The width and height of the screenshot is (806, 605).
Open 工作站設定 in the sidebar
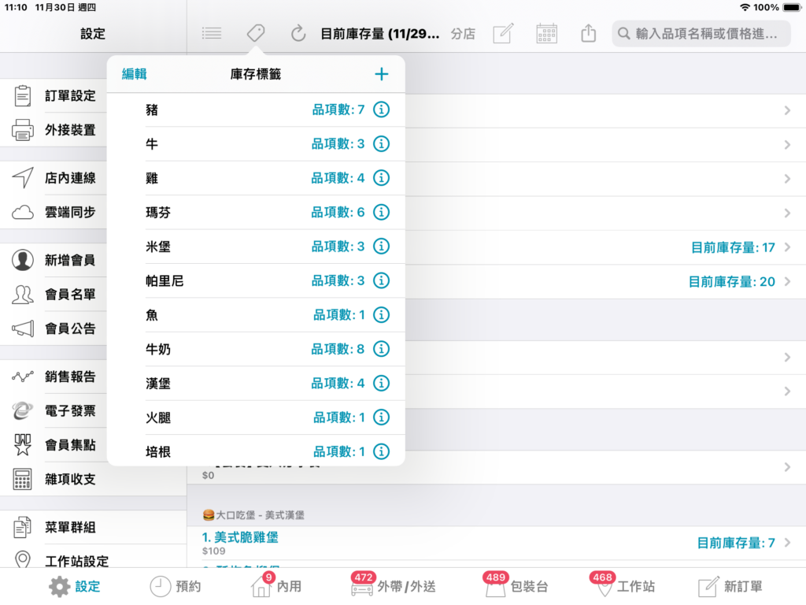[x=77, y=561]
